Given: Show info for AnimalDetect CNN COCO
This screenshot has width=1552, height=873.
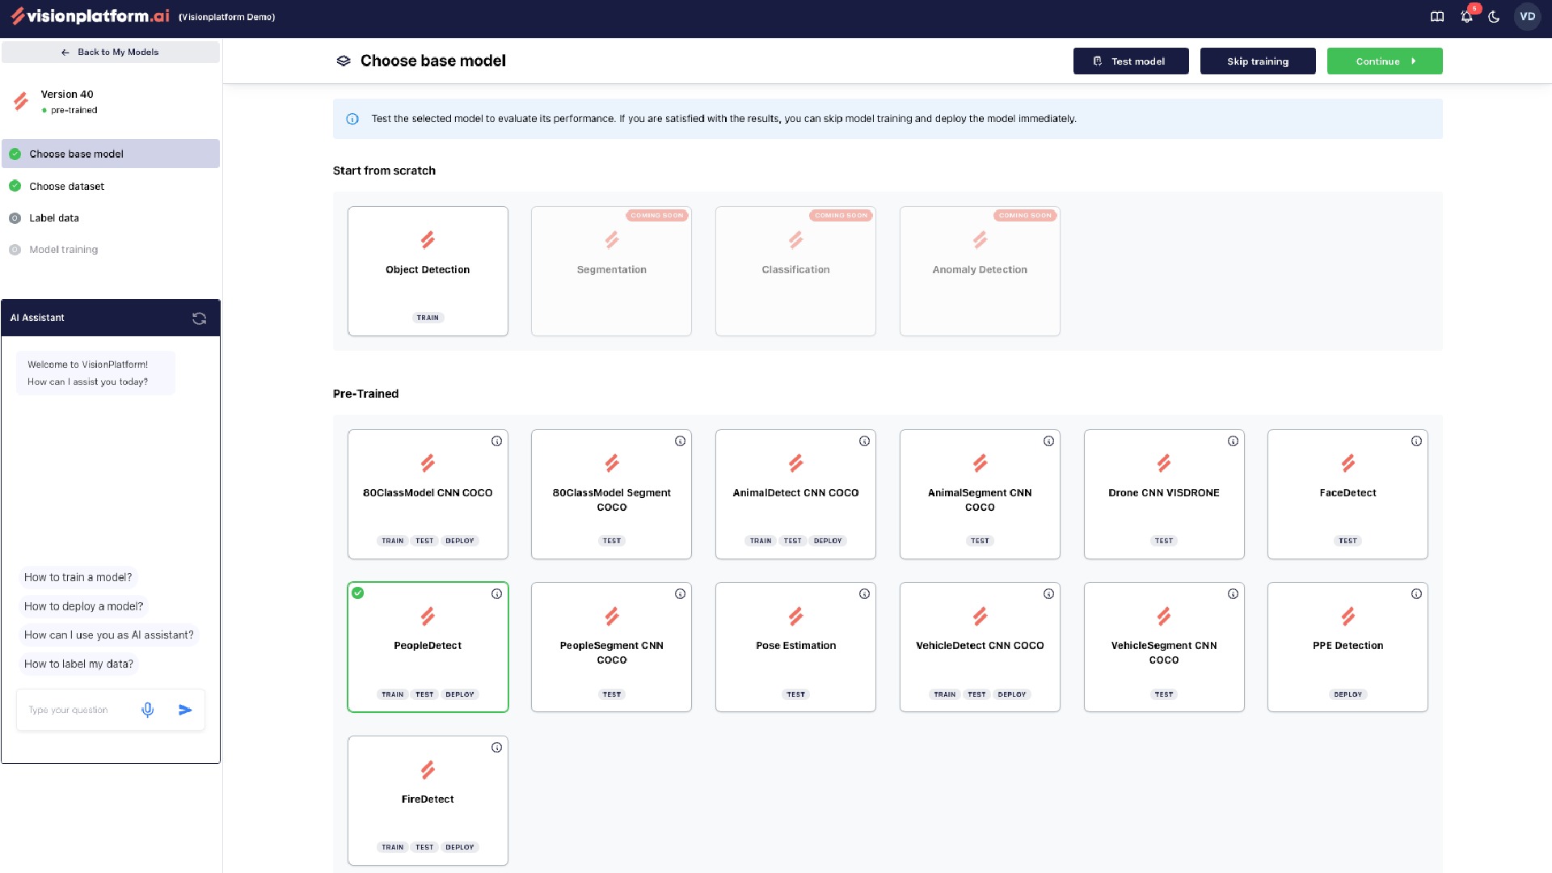Looking at the screenshot, I should 864,441.
